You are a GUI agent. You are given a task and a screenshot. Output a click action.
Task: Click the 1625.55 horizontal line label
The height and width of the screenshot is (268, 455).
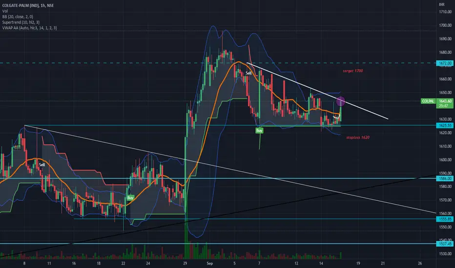[445, 125]
